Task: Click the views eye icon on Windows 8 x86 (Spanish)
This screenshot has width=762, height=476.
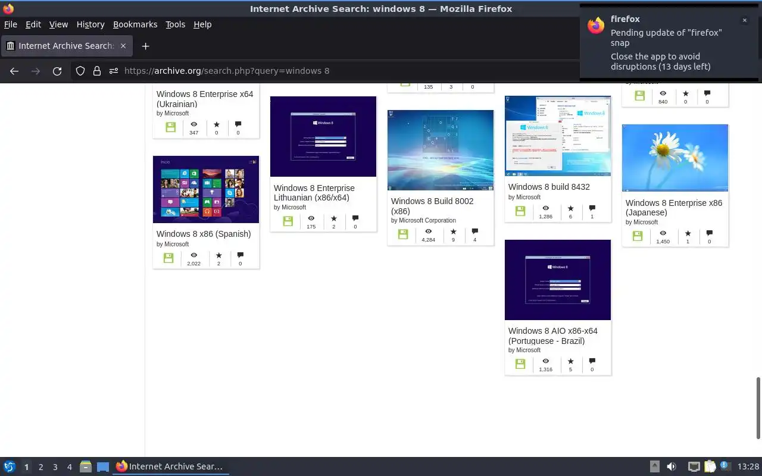Action: [x=193, y=255]
